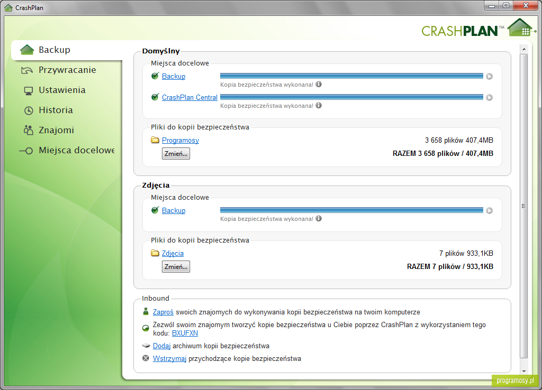Click Dodaj link to add backup archive

[x=162, y=346]
